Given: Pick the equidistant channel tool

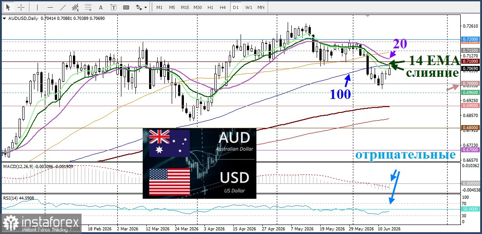Looking at the screenshot, I should pos(76,7).
